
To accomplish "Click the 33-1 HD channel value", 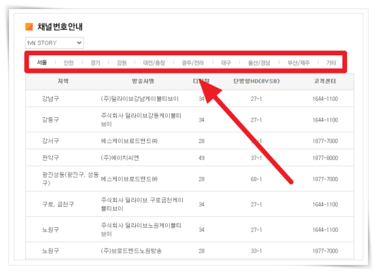I will (x=256, y=251).
